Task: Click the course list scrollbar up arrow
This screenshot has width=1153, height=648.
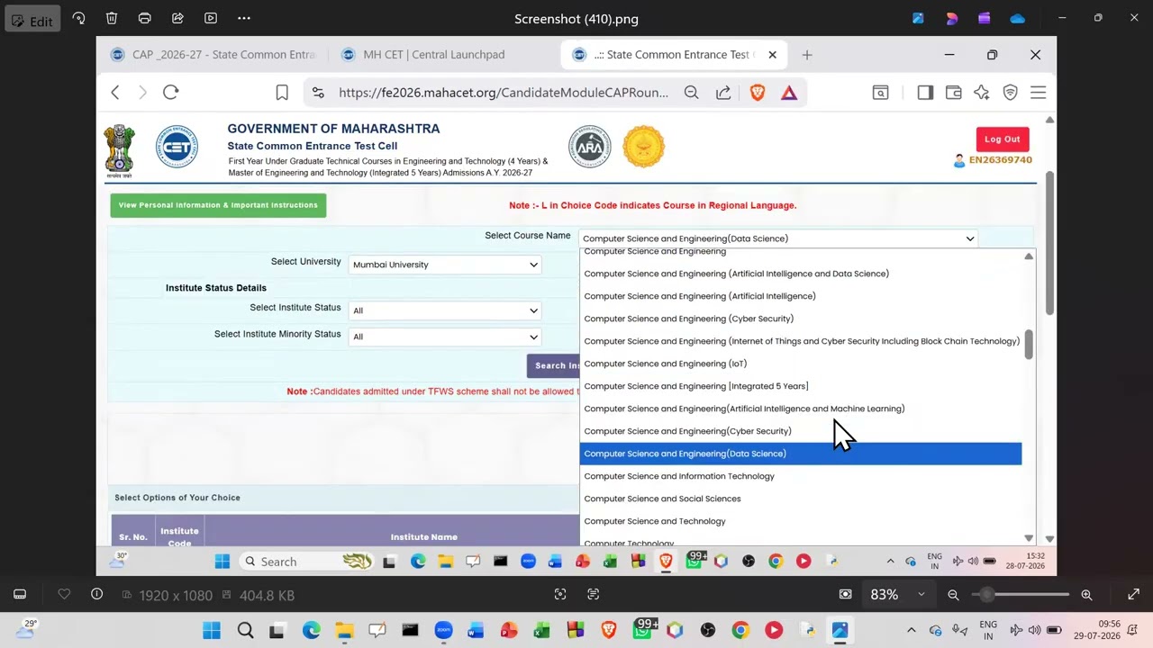Action: pyautogui.click(x=1029, y=256)
